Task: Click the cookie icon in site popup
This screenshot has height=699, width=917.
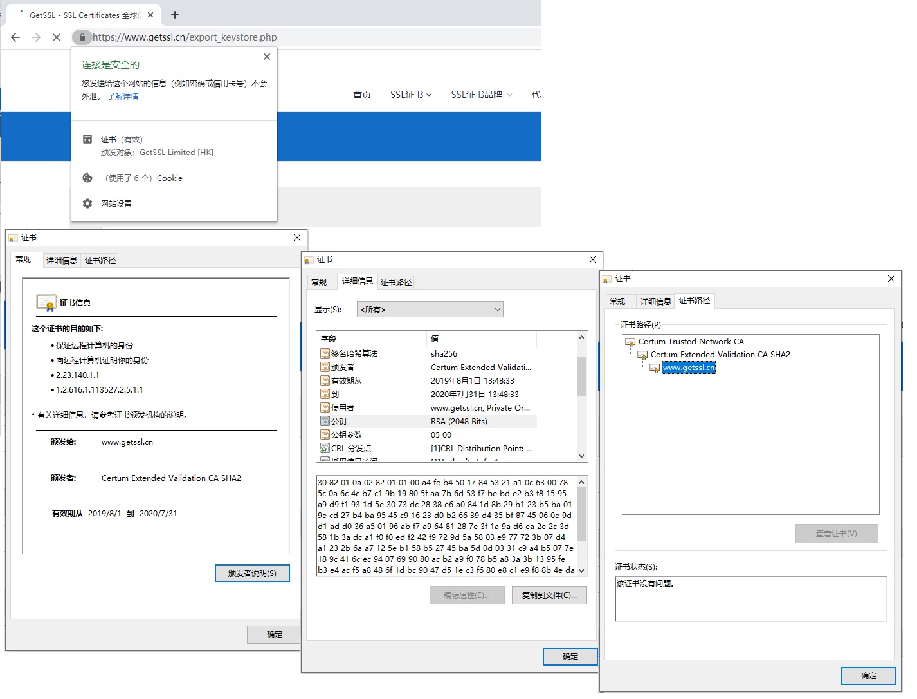Action: pyautogui.click(x=87, y=178)
